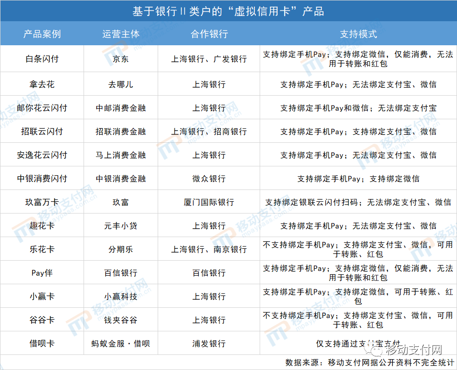Click the 蚂蚁金服·借呗 operator cell
Screen dimensions: 457x370
tap(121, 344)
